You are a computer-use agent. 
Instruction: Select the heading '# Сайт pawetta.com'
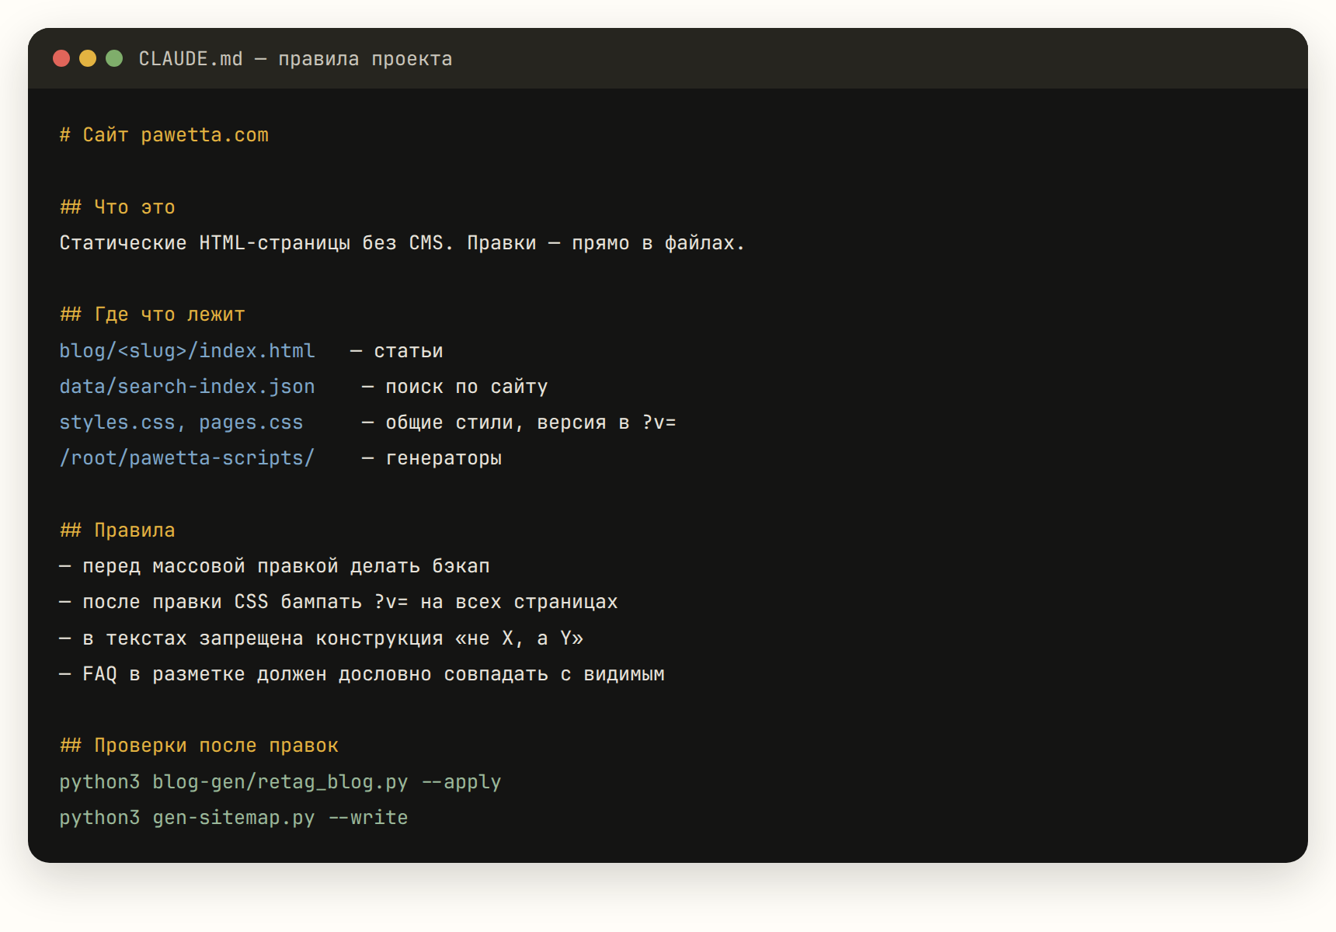[164, 135]
